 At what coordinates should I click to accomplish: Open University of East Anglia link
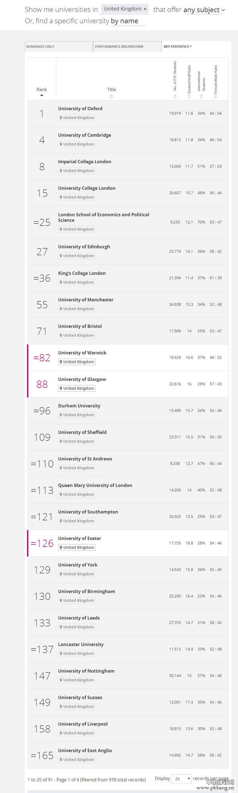(x=85, y=750)
